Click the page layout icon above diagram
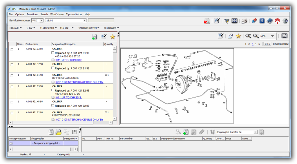 pos(284,36)
